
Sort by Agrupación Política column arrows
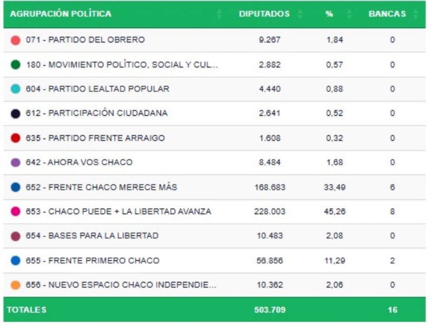point(219,14)
